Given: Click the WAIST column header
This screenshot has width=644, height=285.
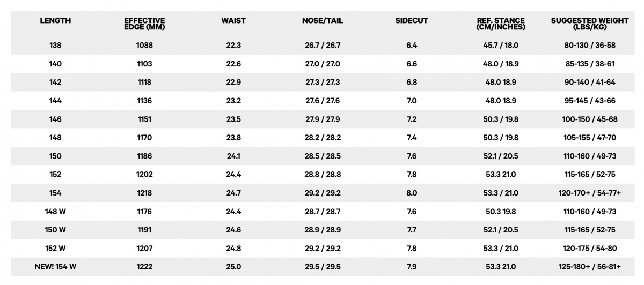Looking at the screenshot, I should [233, 21].
